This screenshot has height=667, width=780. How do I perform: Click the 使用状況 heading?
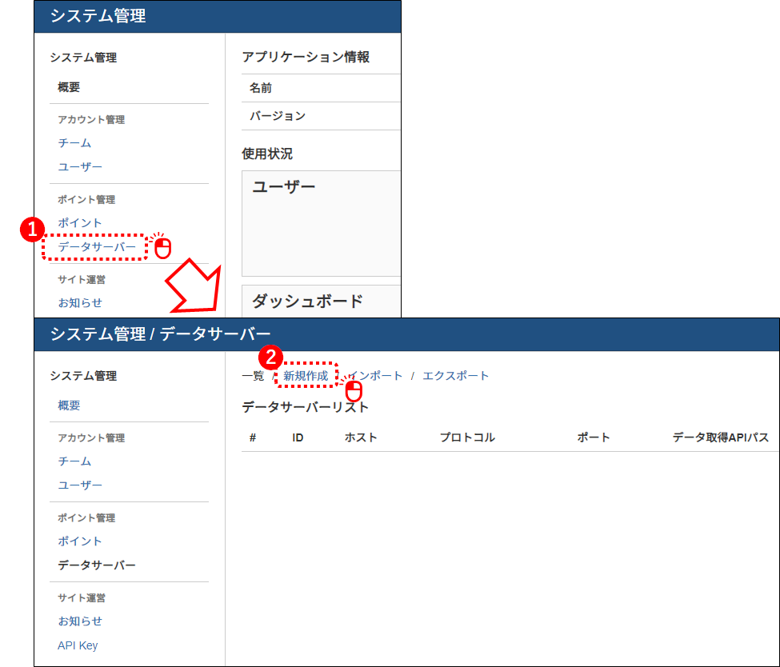[267, 154]
